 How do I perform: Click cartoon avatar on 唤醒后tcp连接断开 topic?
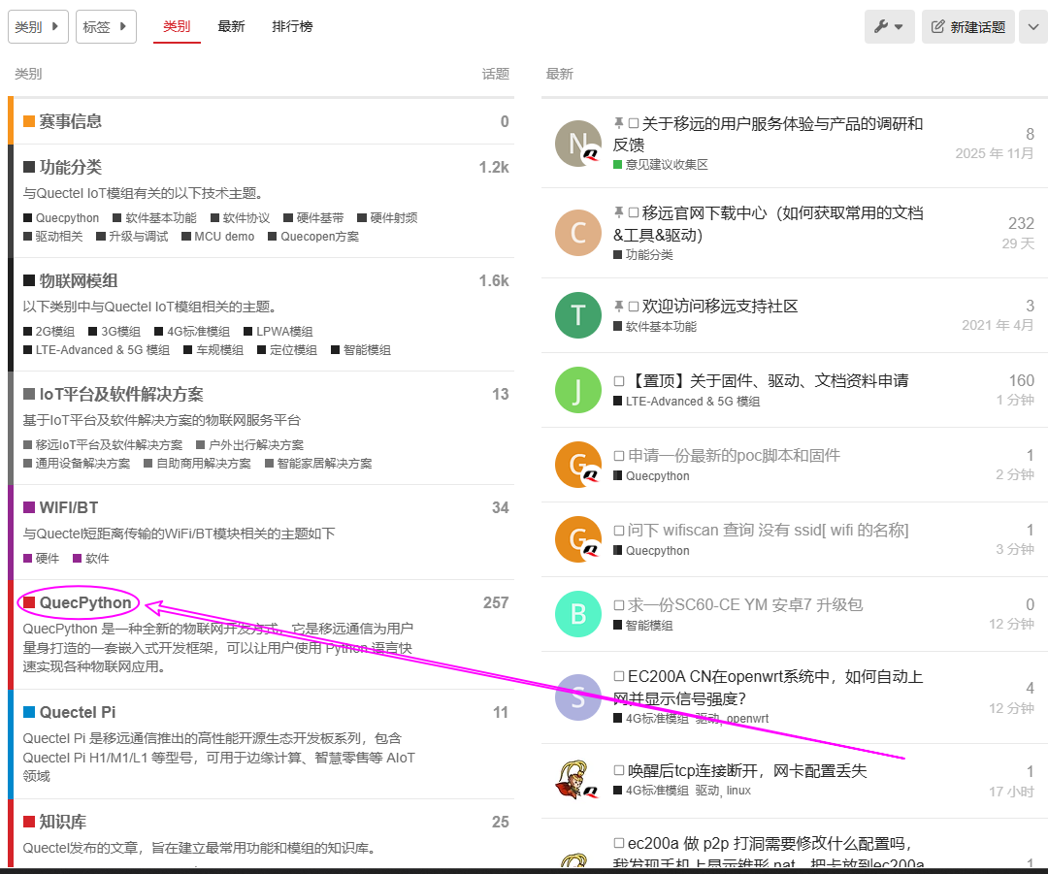(578, 780)
